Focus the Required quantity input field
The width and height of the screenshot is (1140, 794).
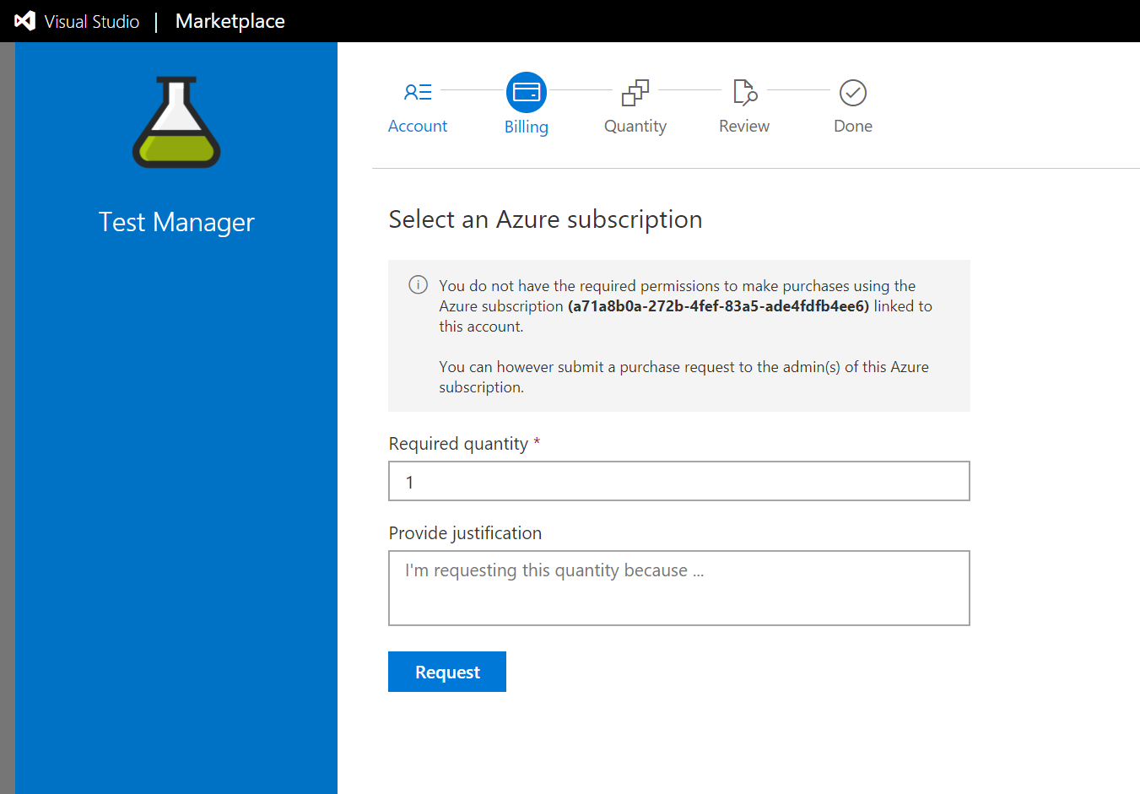tap(679, 481)
